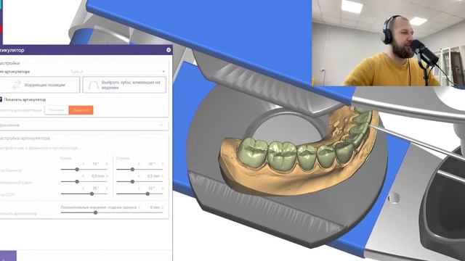Image resolution: width=465 pixels, height=261 pixels.
Task: Decrease left condylar angle 35° value
Action: pos(84,188)
